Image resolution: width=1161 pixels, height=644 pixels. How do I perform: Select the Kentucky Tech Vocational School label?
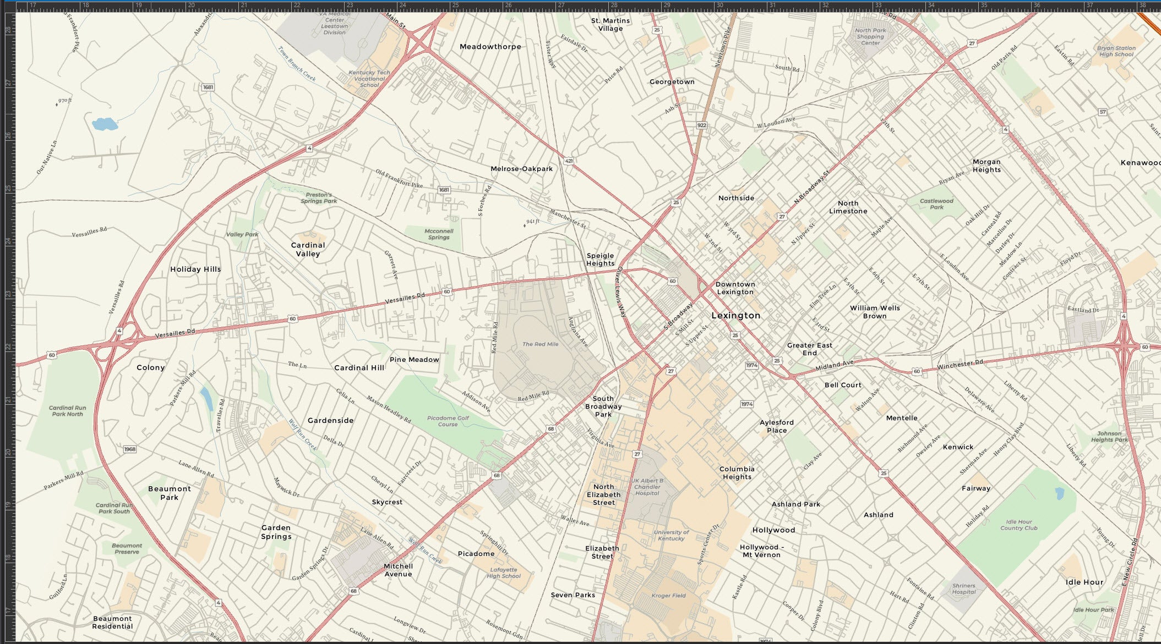(x=369, y=79)
